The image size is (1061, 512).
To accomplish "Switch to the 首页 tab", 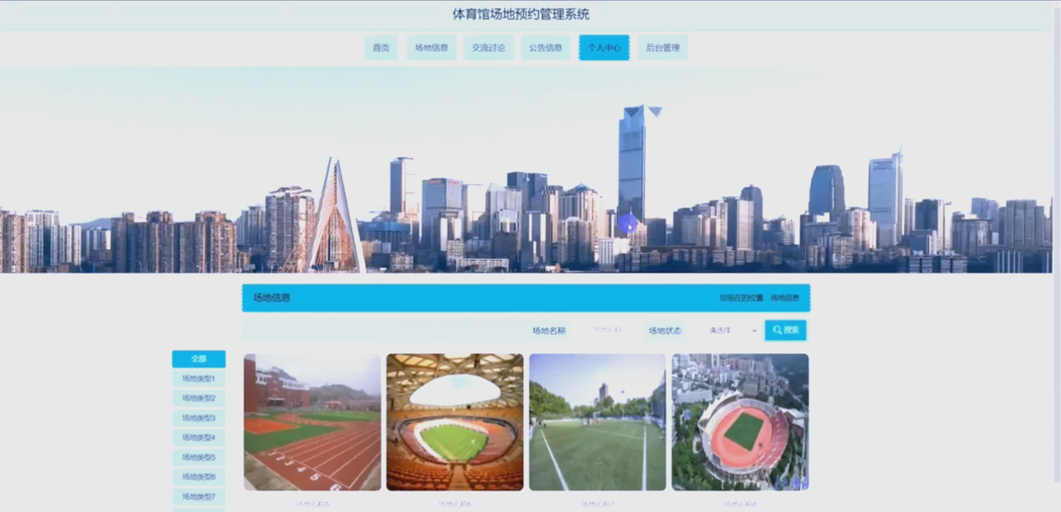I will pyautogui.click(x=380, y=47).
